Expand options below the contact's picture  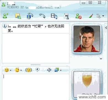(x=101, y=59)
